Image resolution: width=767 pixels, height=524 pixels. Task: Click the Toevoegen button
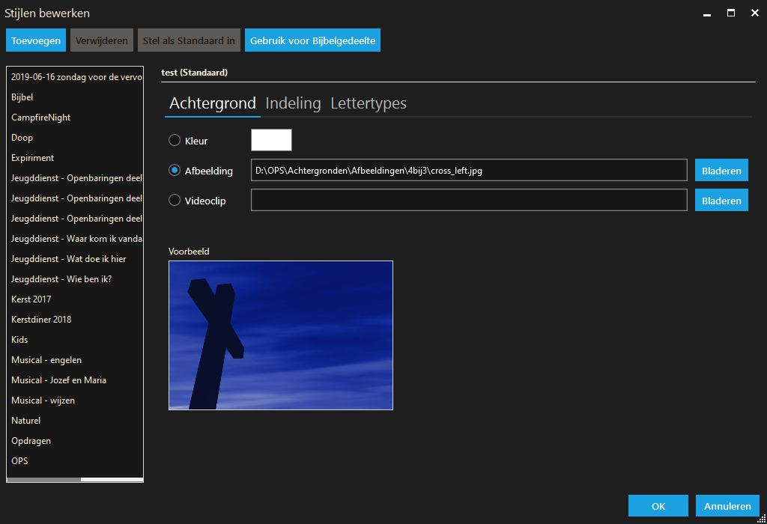36,40
